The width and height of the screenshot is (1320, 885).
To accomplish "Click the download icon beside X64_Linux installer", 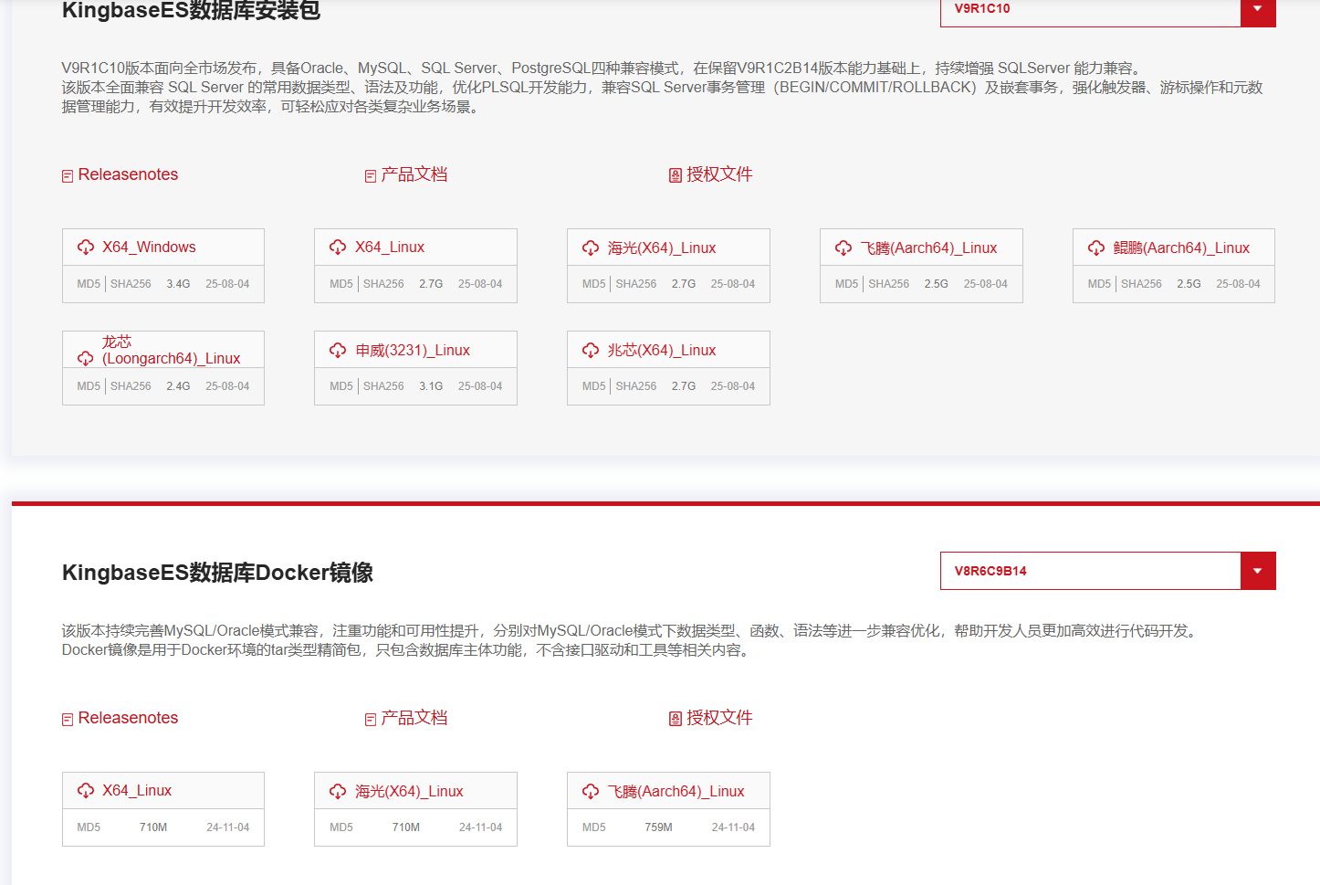I will (x=339, y=247).
